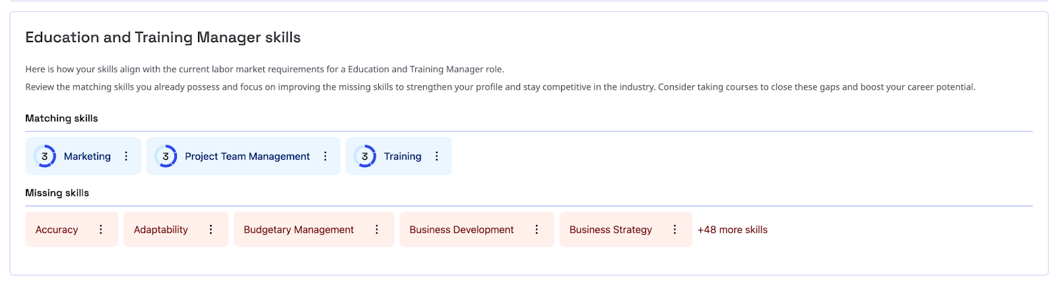Show the +48 more skills list
The width and height of the screenshot is (1056, 285).
732,230
